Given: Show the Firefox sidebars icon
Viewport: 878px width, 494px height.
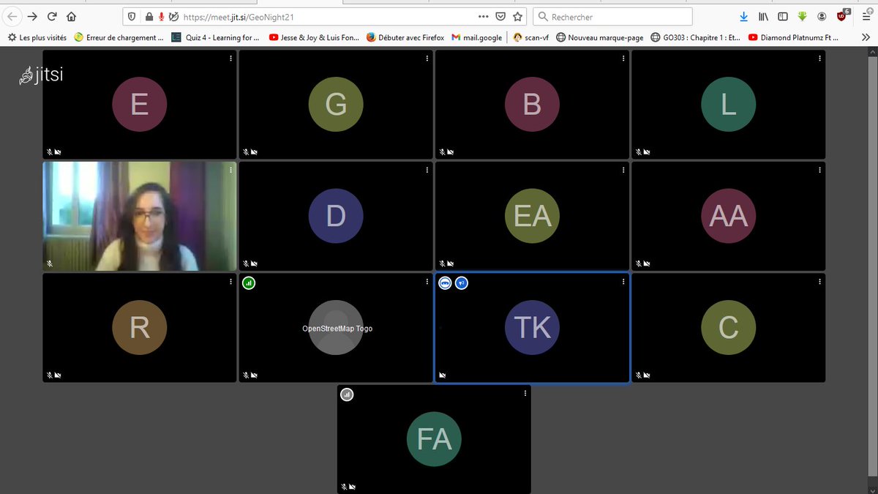Looking at the screenshot, I should tap(782, 16).
